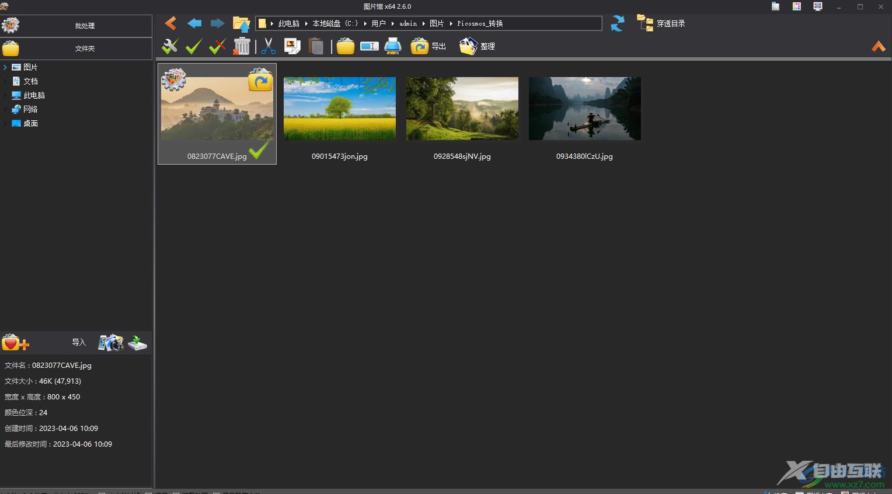
Task: Select all with the green checkmark
Action: coord(194,46)
